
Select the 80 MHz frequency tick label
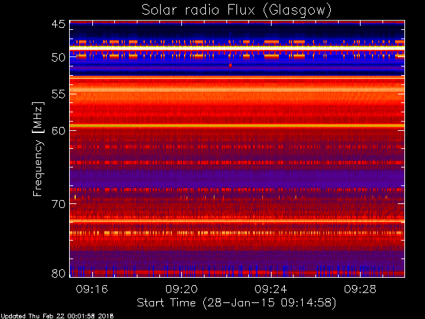(x=58, y=273)
